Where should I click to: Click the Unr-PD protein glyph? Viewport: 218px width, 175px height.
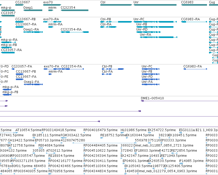coord(150,79)
